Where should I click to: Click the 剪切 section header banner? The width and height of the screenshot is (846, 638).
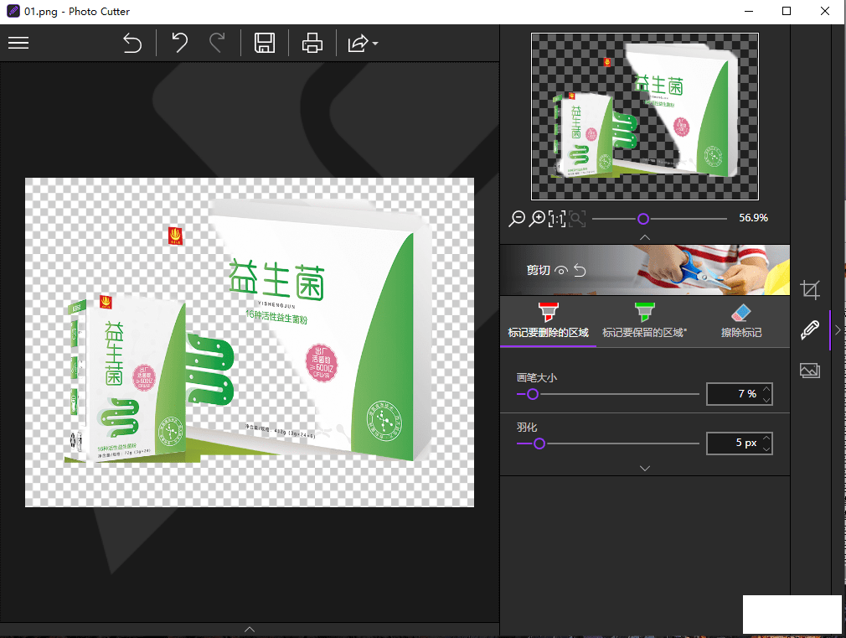(x=645, y=270)
